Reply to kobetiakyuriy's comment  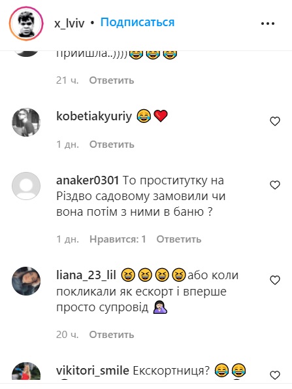pyautogui.click(x=112, y=144)
